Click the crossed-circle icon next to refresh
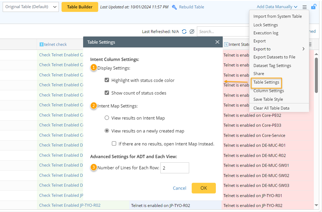 coord(192,31)
